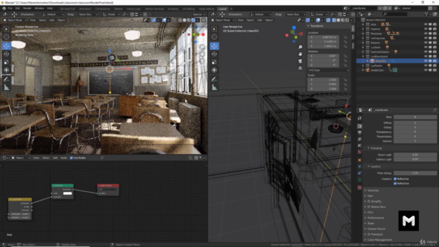Select the Select Box tool in camera viewport
Viewport: 439px width, 247px height.
click(6, 29)
